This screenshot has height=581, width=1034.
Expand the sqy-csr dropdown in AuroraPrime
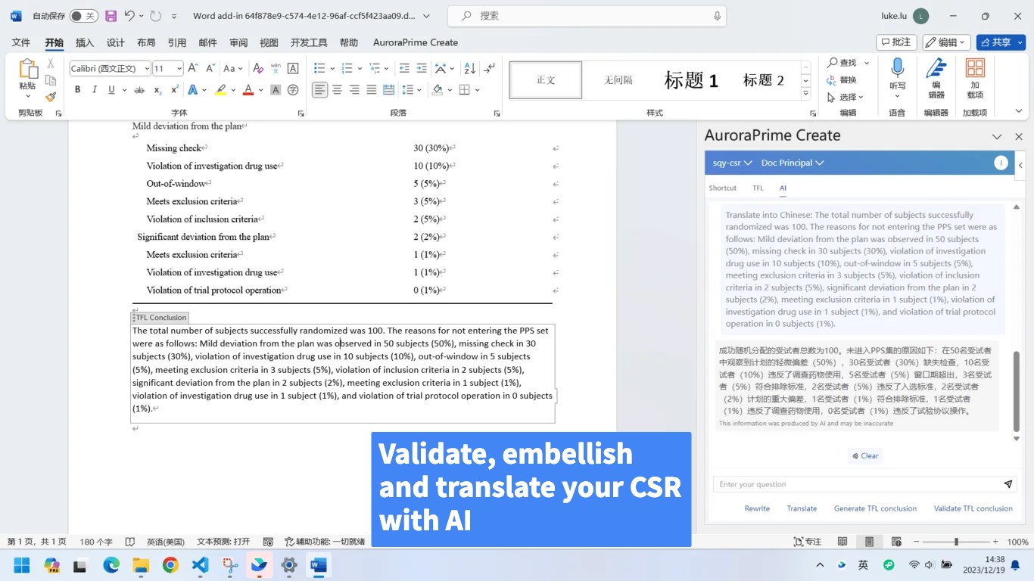point(732,163)
